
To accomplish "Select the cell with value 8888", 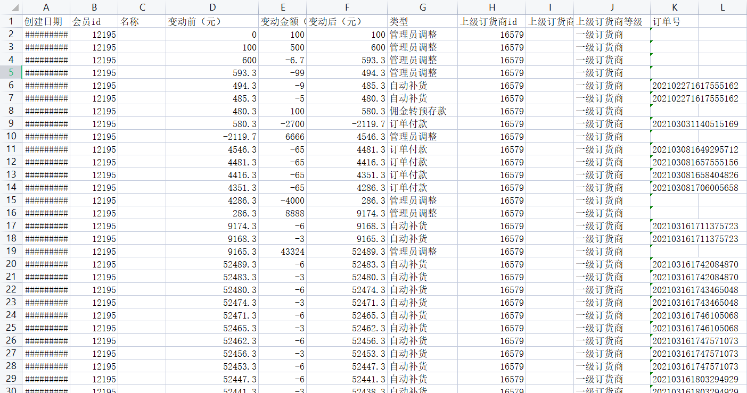I will 282,213.
